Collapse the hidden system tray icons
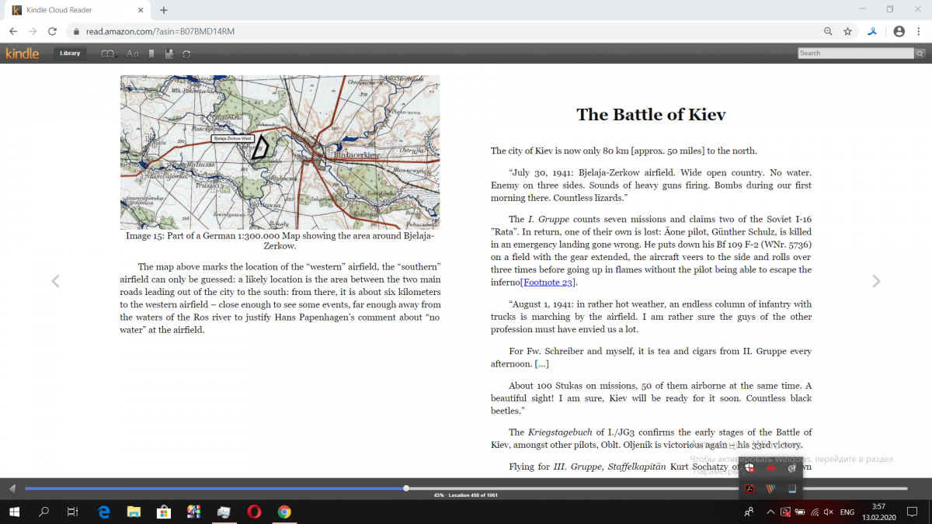The height and width of the screenshot is (524, 932). (770, 512)
